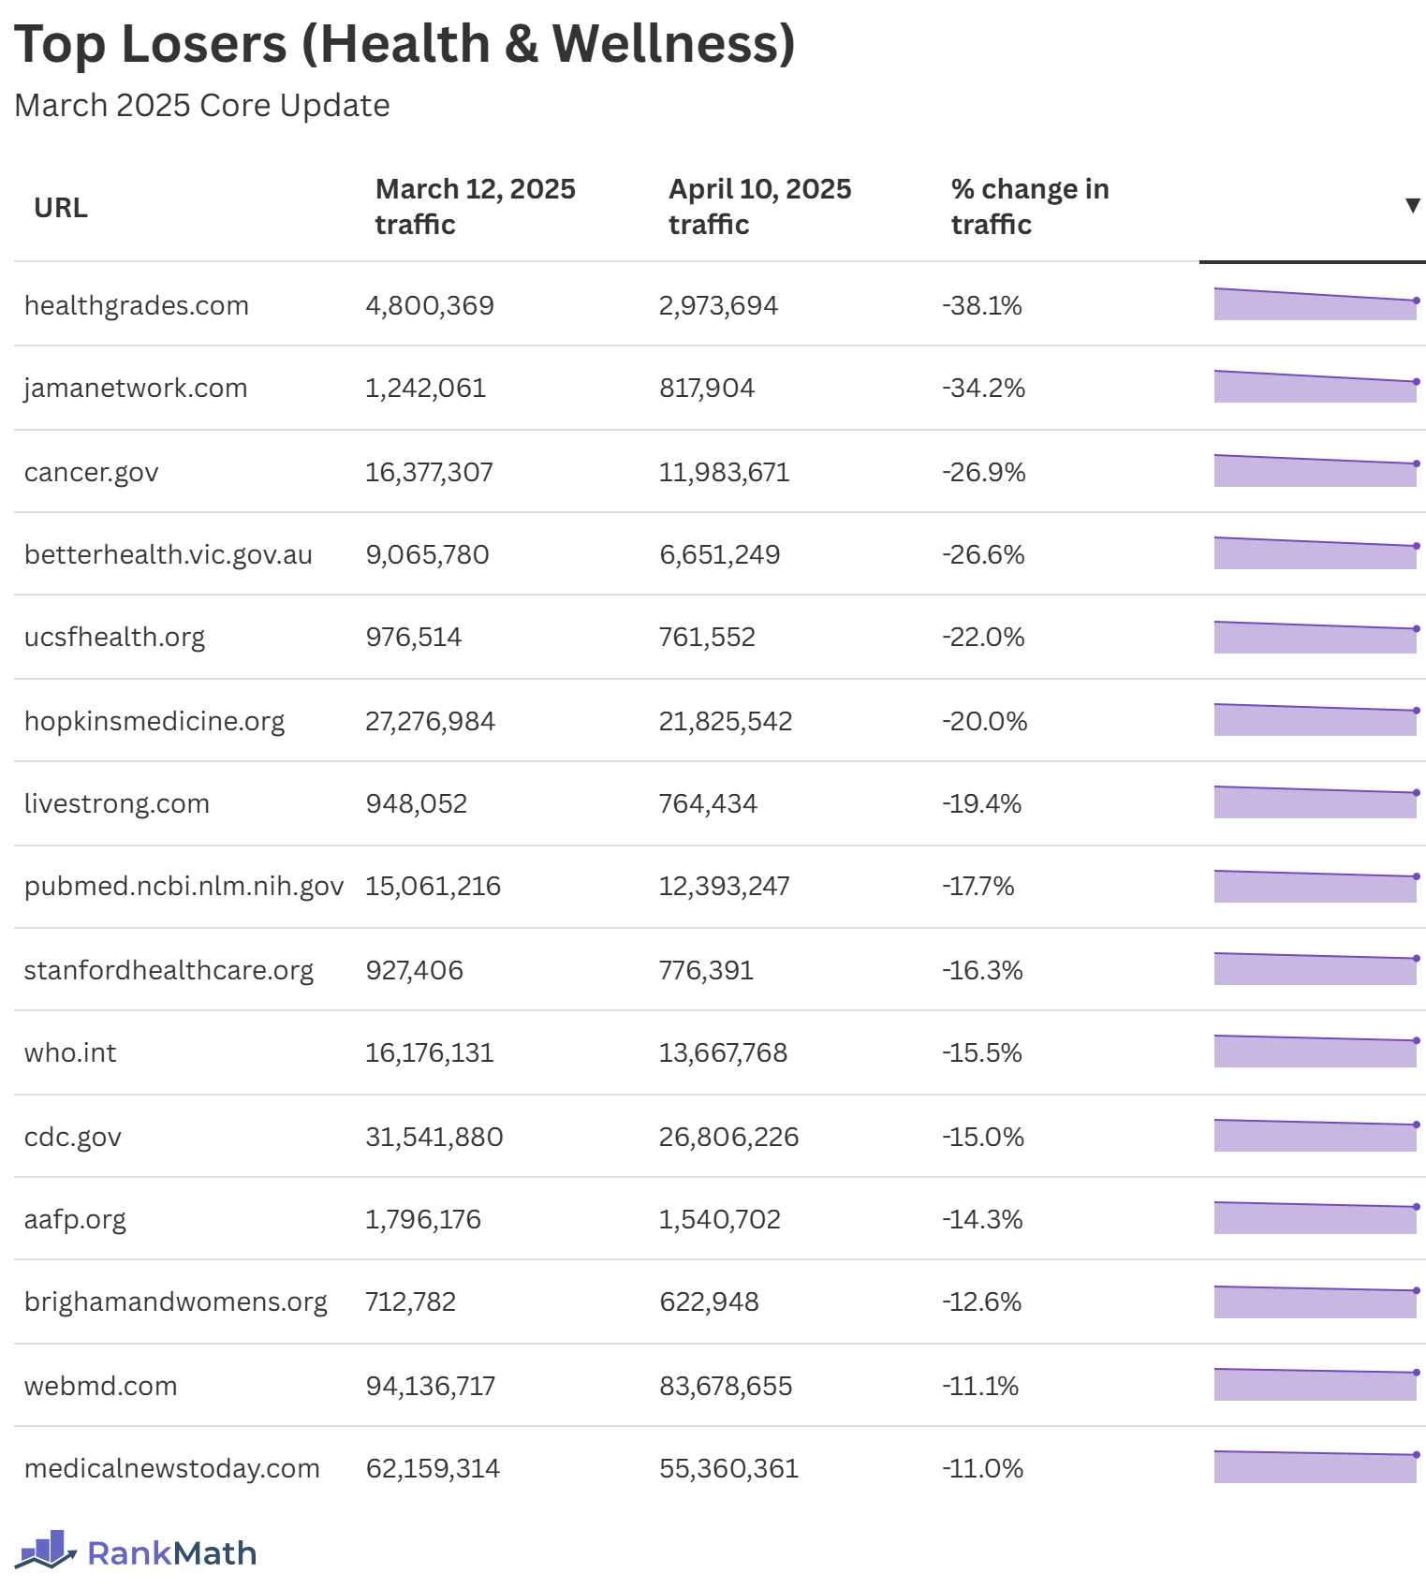The height and width of the screenshot is (1588, 1426).
Task: Select the aafp.org URL cell
Action: pos(75,1219)
